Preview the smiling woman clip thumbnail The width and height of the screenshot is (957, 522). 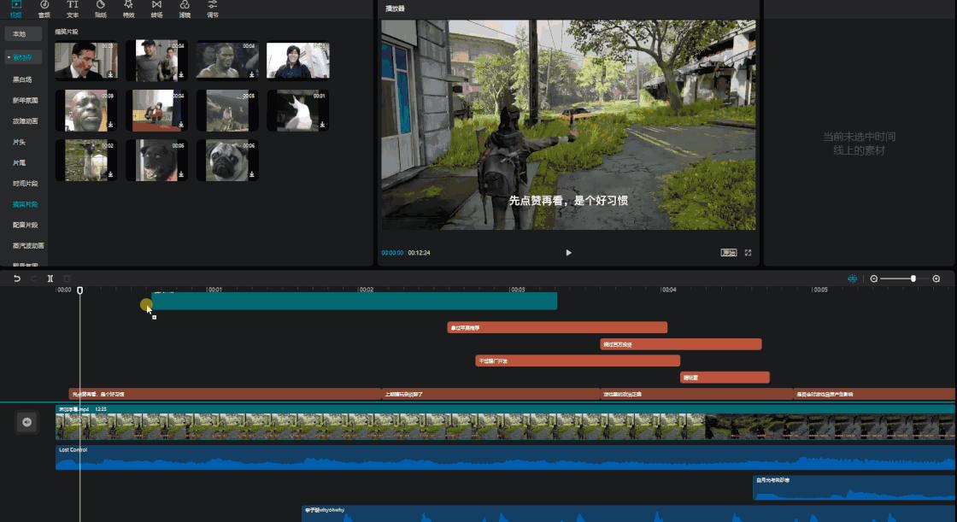tap(298, 61)
